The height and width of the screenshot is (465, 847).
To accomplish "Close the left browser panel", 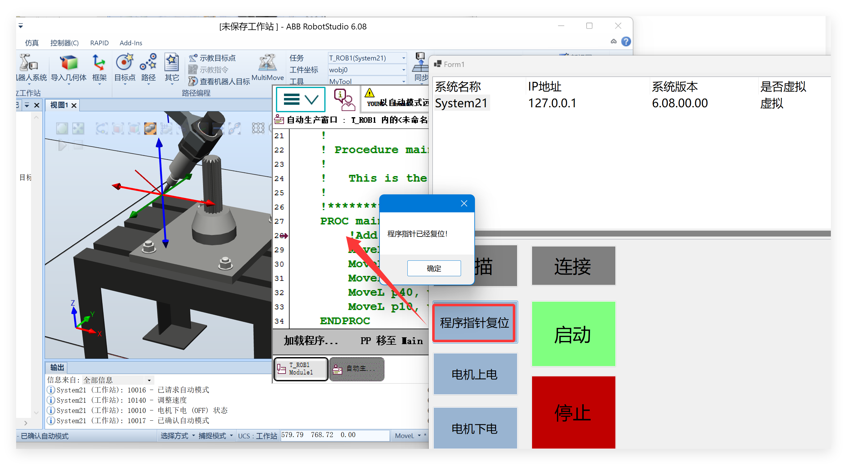I will tap(37, 105).
